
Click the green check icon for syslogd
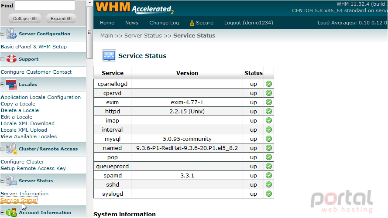point(269,194)
